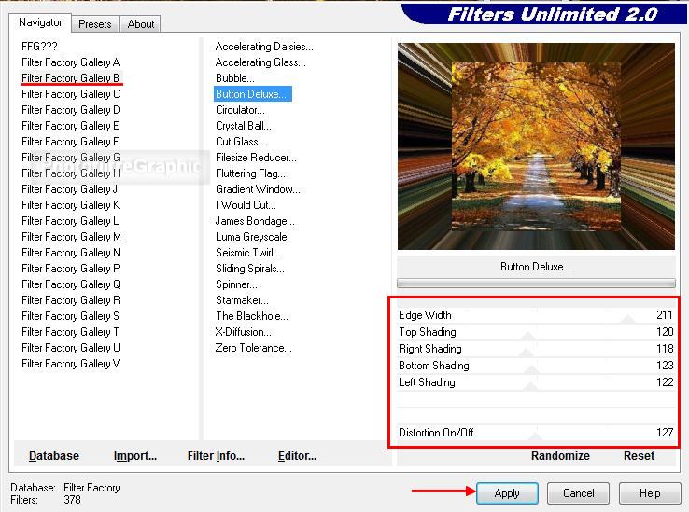Screen dimensions: 689x512
Task: Pick the Zero Tolerance filter
Action: point(253,348)
